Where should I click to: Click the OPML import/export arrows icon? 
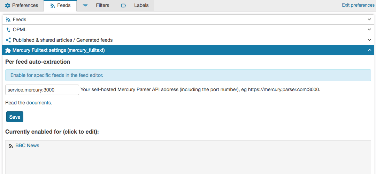pos(8,30)
